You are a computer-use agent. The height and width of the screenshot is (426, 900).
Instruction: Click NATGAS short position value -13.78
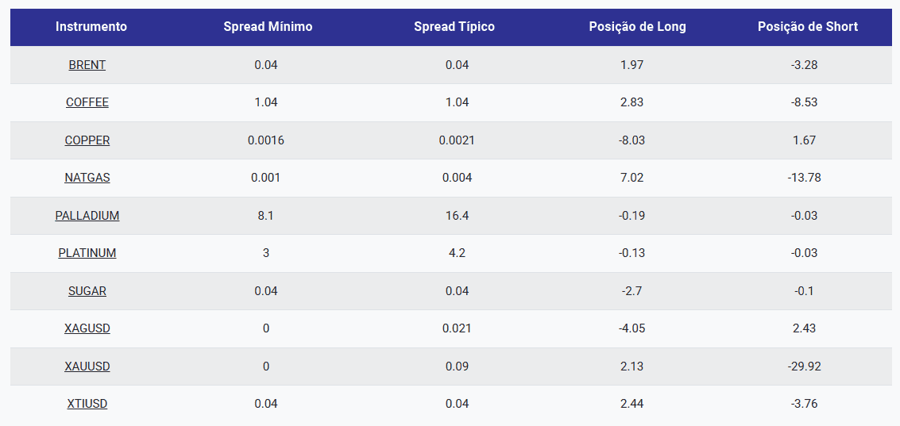804,178
